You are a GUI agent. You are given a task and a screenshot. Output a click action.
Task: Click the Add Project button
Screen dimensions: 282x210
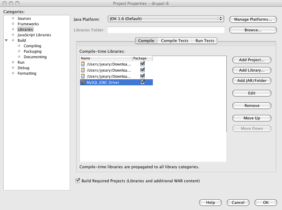(252, 60)
